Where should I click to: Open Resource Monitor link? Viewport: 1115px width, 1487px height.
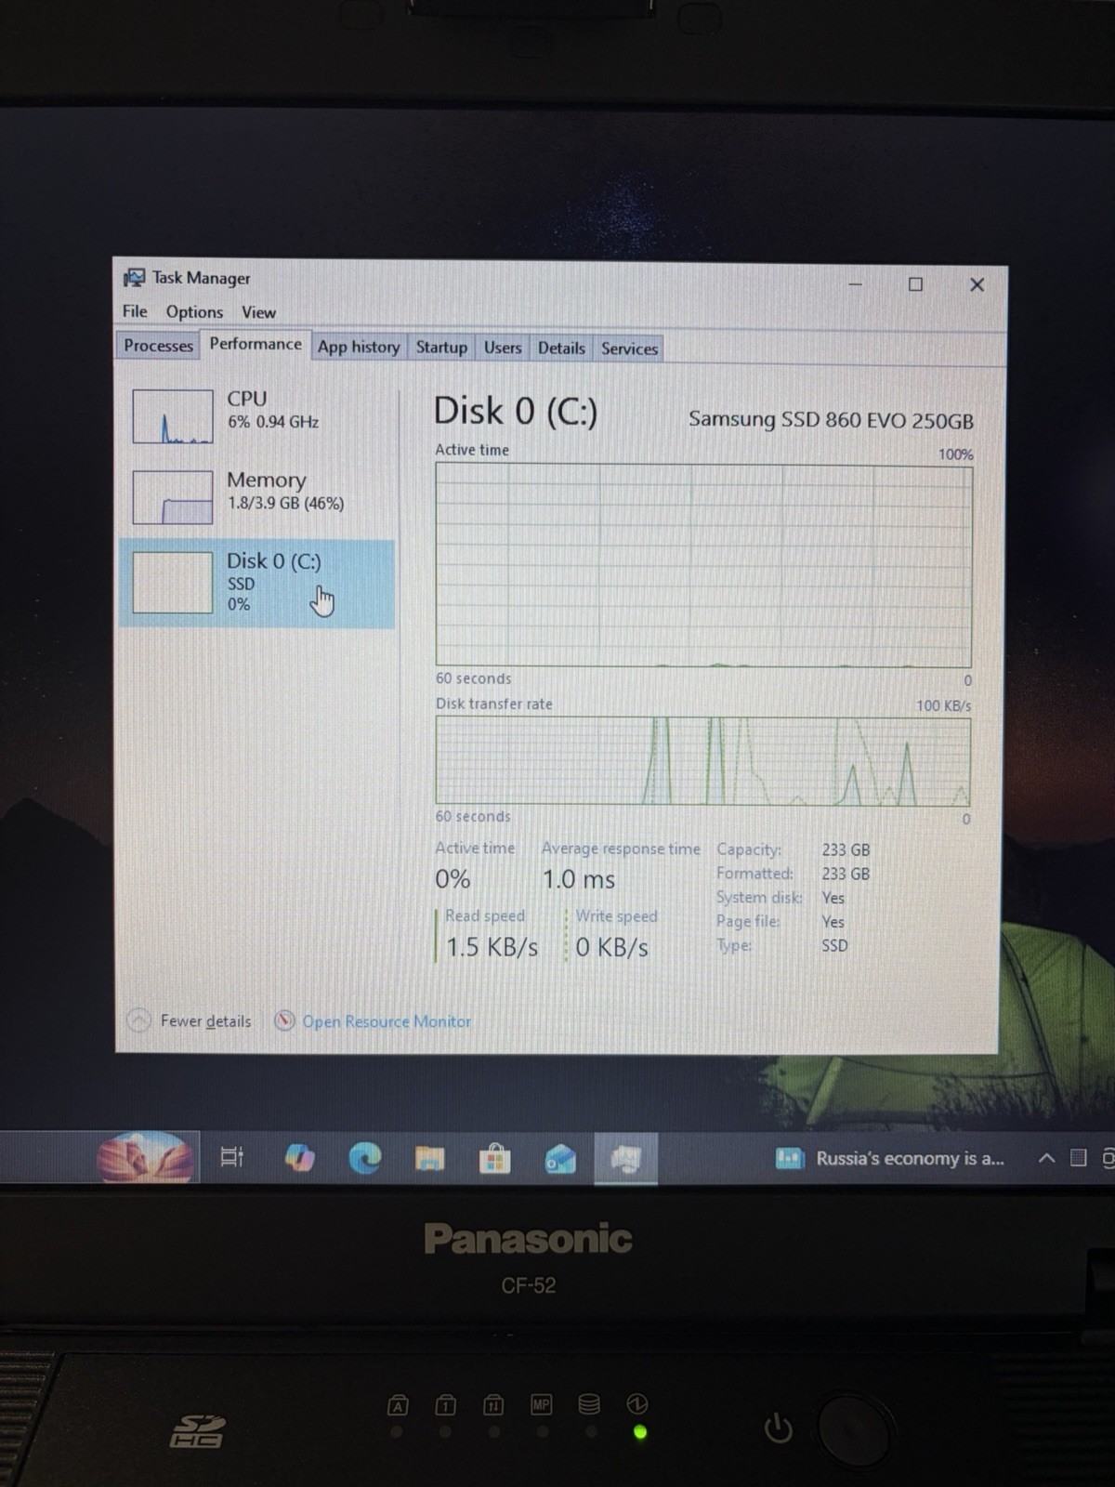(387, 1021)
